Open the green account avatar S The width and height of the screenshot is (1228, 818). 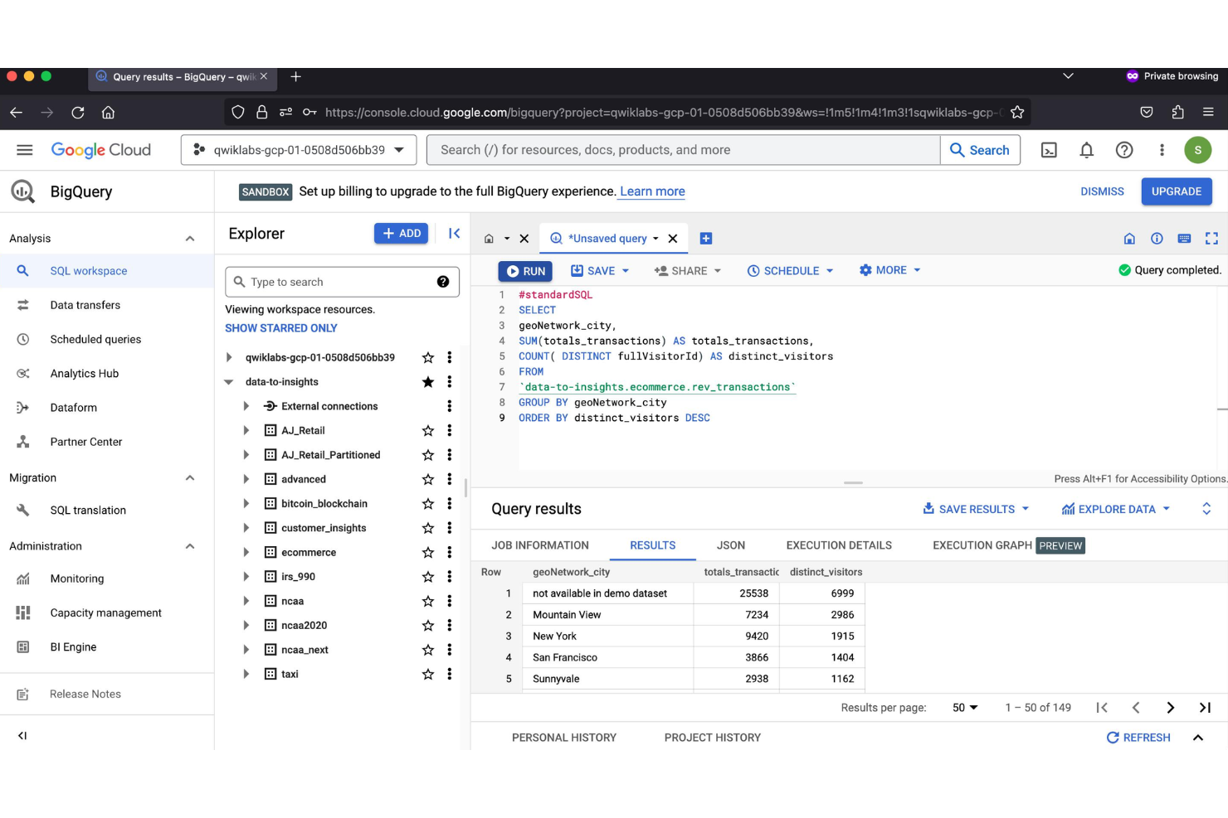coord(1197,150)
